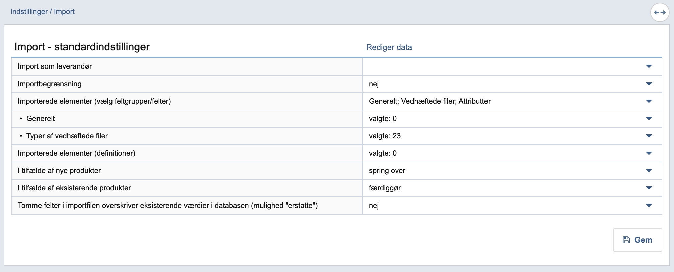This screenshot has height=272, width=674.
Task: Open Importerede elementer feltgrupper dropdown arrow
Action: point(649,101)
